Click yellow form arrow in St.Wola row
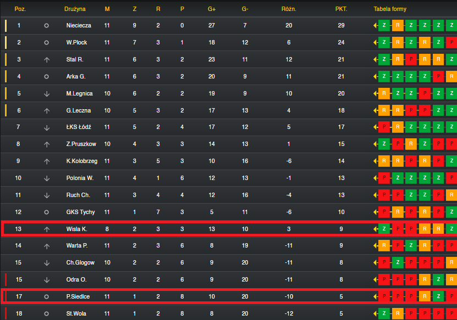Viewport: 457px width, 320px height. (x=376, y=313)
